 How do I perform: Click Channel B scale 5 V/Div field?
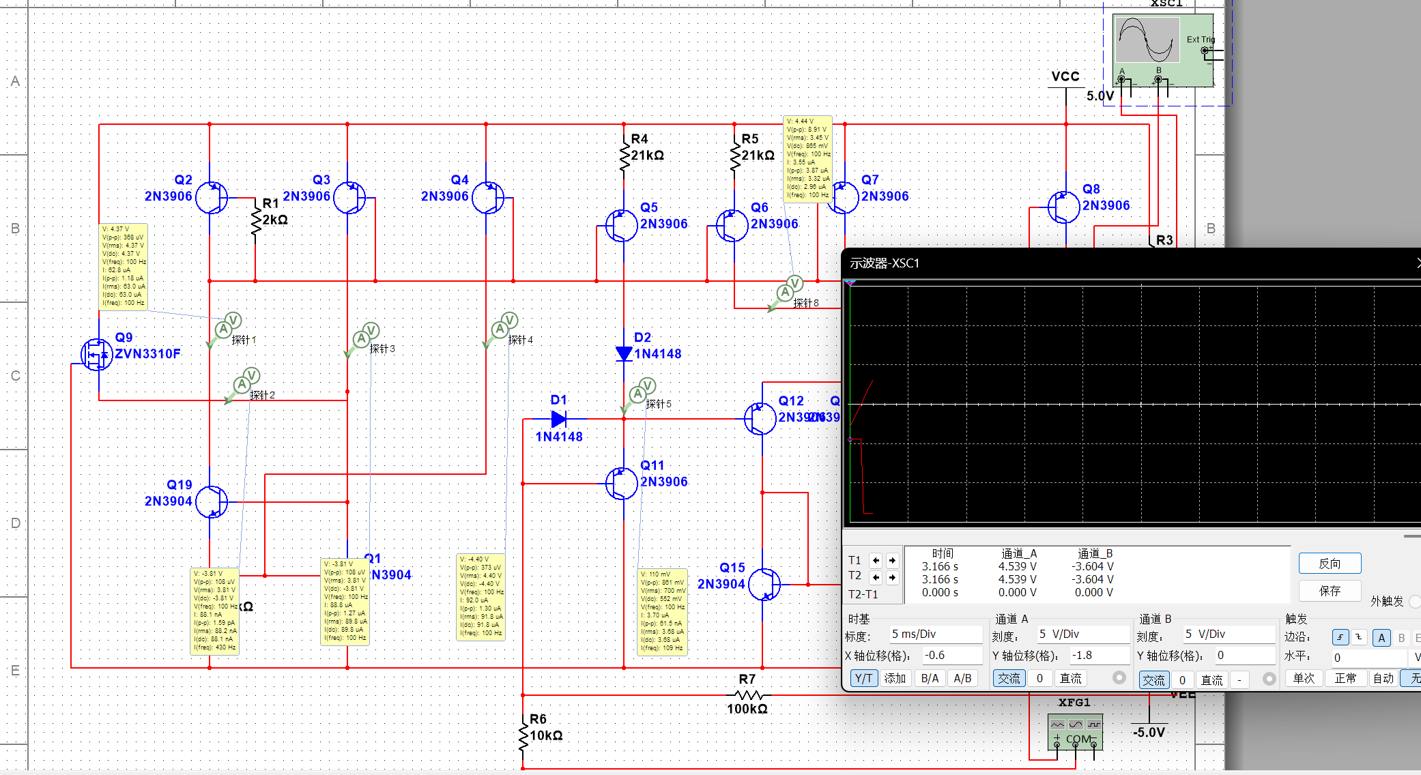1229,634
